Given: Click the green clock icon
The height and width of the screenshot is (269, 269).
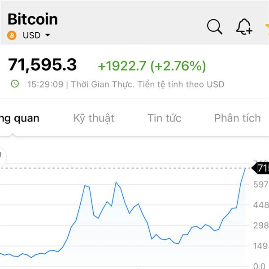Looking at the screenshot, I should point(15,84).
